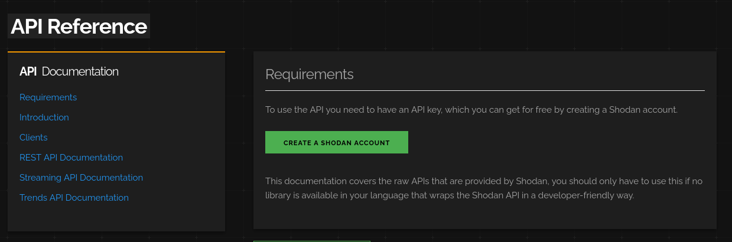This screenshot has height=242, width=732.
Task: Click the API Documentation sidebar heading
Action: click(x=69, y=71)
